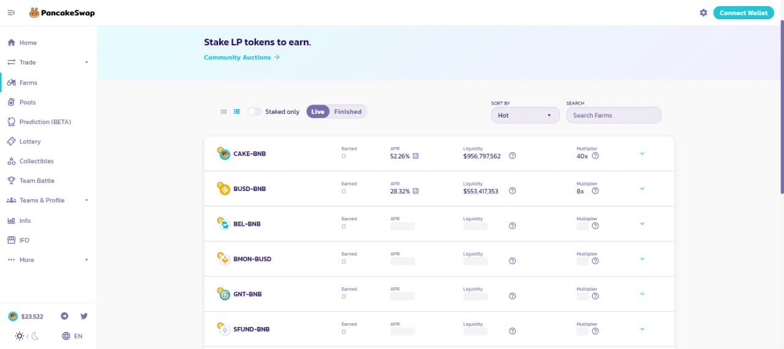Click BEL-BNB token pair icon
This screenshot has height=349, width=784.
tap(224, 223)
